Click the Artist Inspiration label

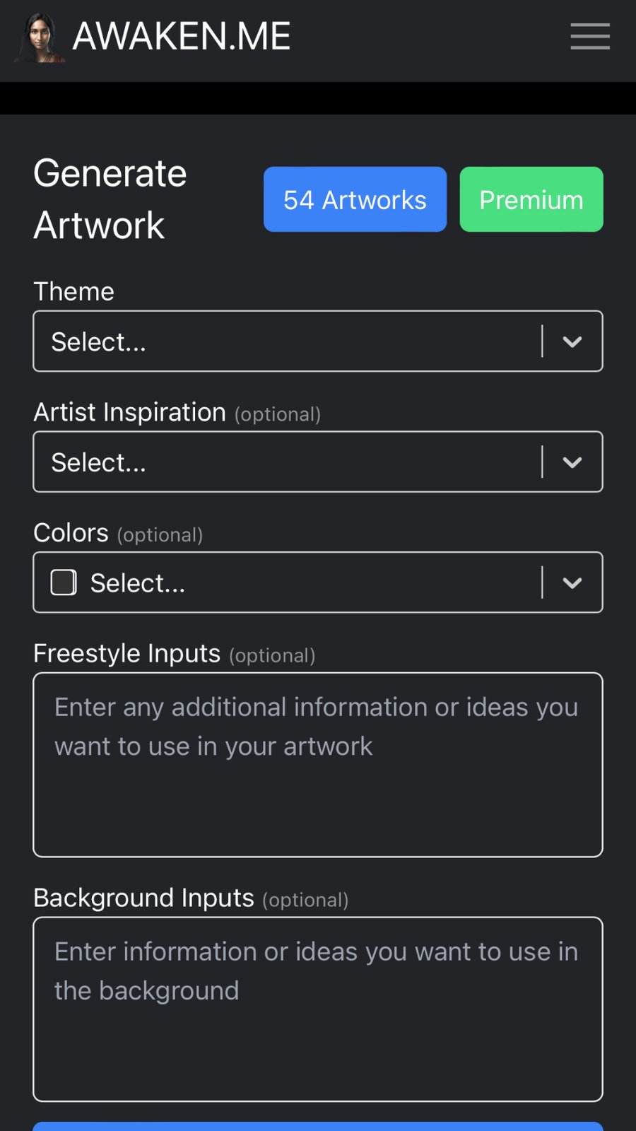click(x=130, y=412)
